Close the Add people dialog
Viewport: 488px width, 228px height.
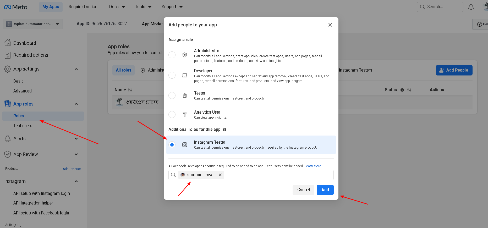(330, 25)
